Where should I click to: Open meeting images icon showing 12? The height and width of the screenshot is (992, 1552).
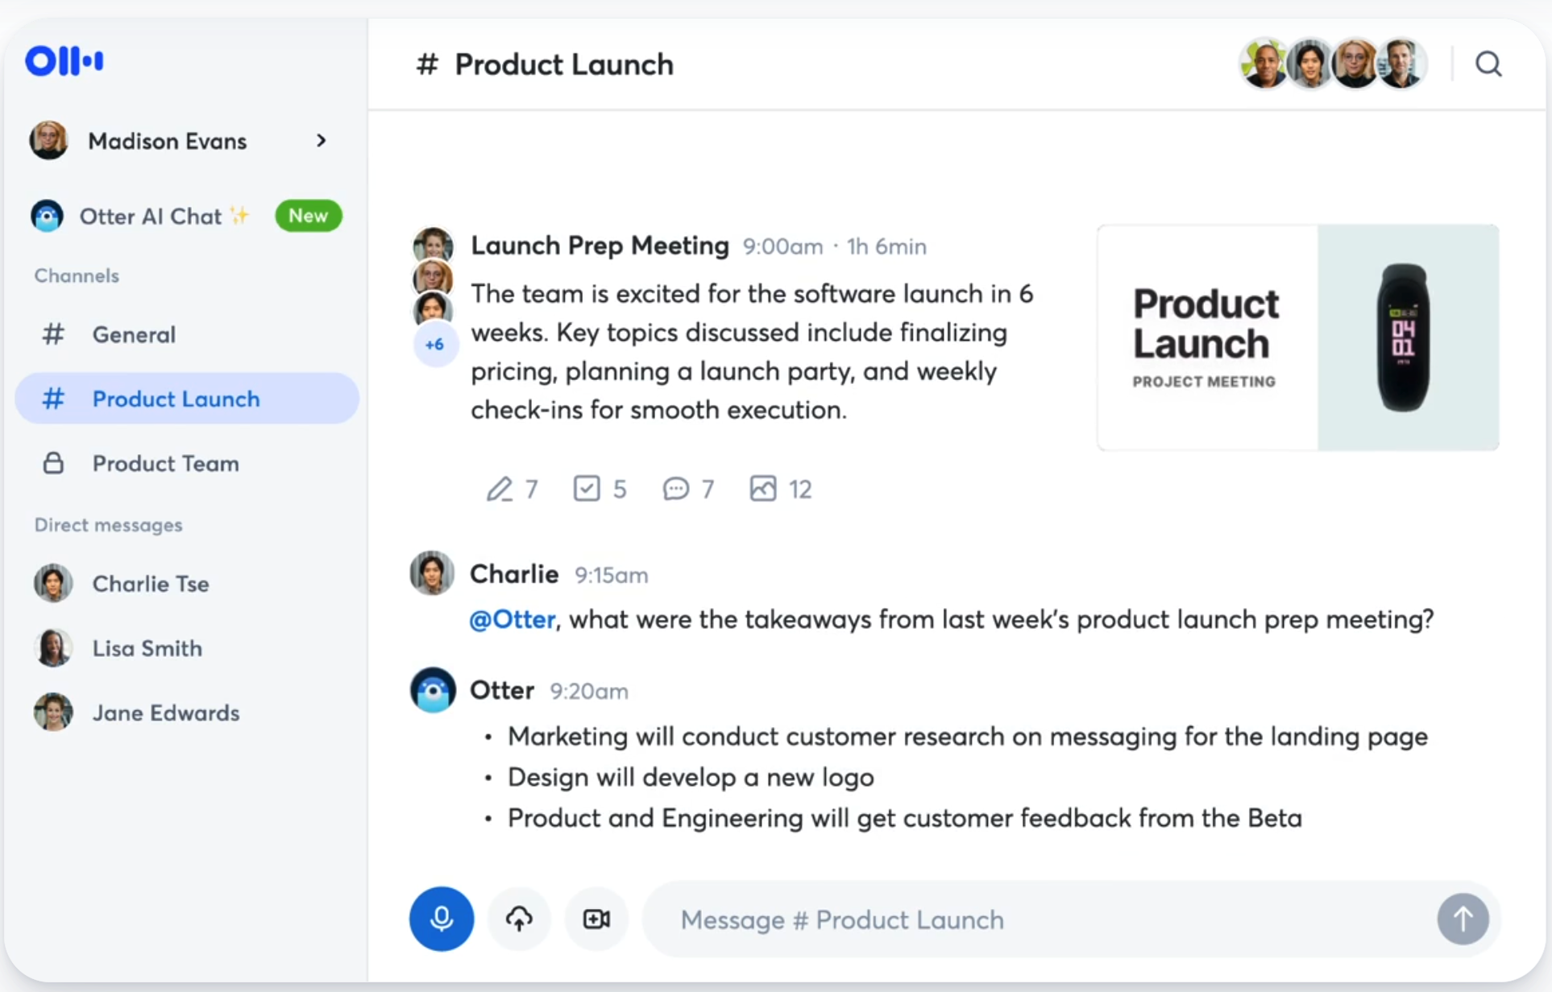pos(762,489)
